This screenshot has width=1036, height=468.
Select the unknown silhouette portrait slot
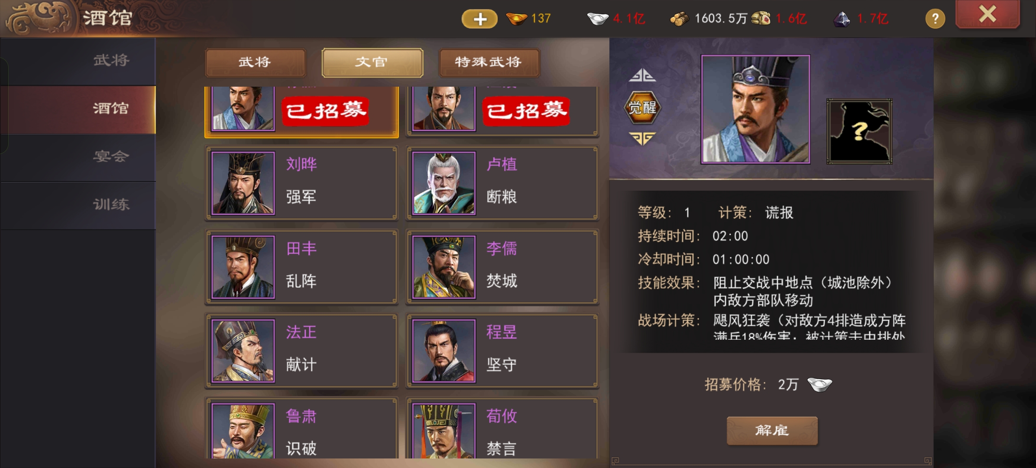tap(859, 131)
